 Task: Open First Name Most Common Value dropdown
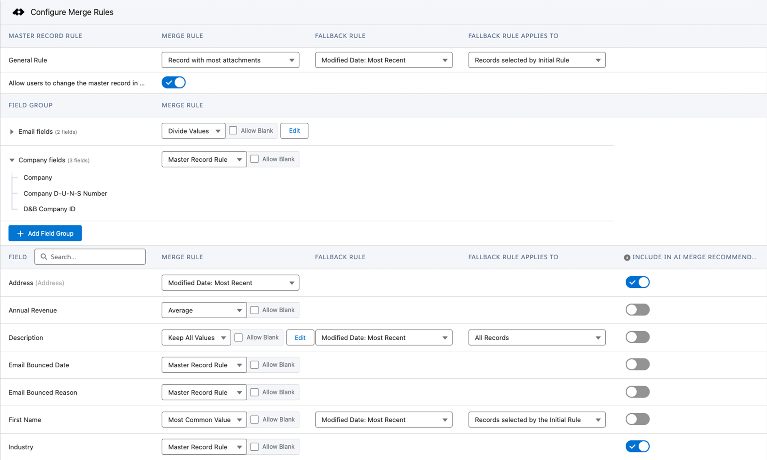pyautogui.click(x=204, y=420)
